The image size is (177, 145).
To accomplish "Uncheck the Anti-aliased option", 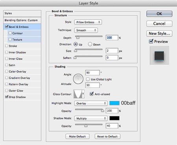I will 92,94.
